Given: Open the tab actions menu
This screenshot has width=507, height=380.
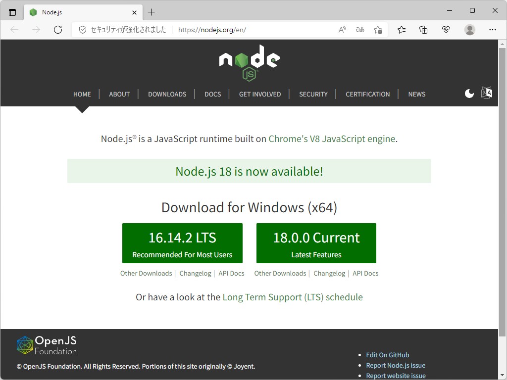Looking at the screenshot, I should click(11, 12).
